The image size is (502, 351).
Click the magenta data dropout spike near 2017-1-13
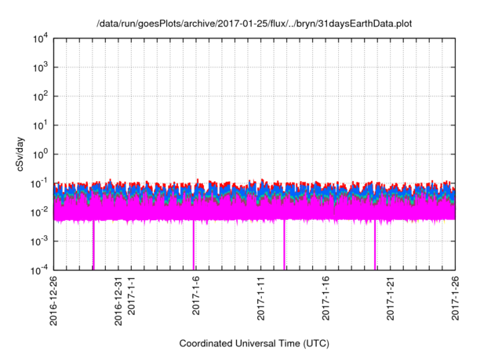(x=284, y=245)
